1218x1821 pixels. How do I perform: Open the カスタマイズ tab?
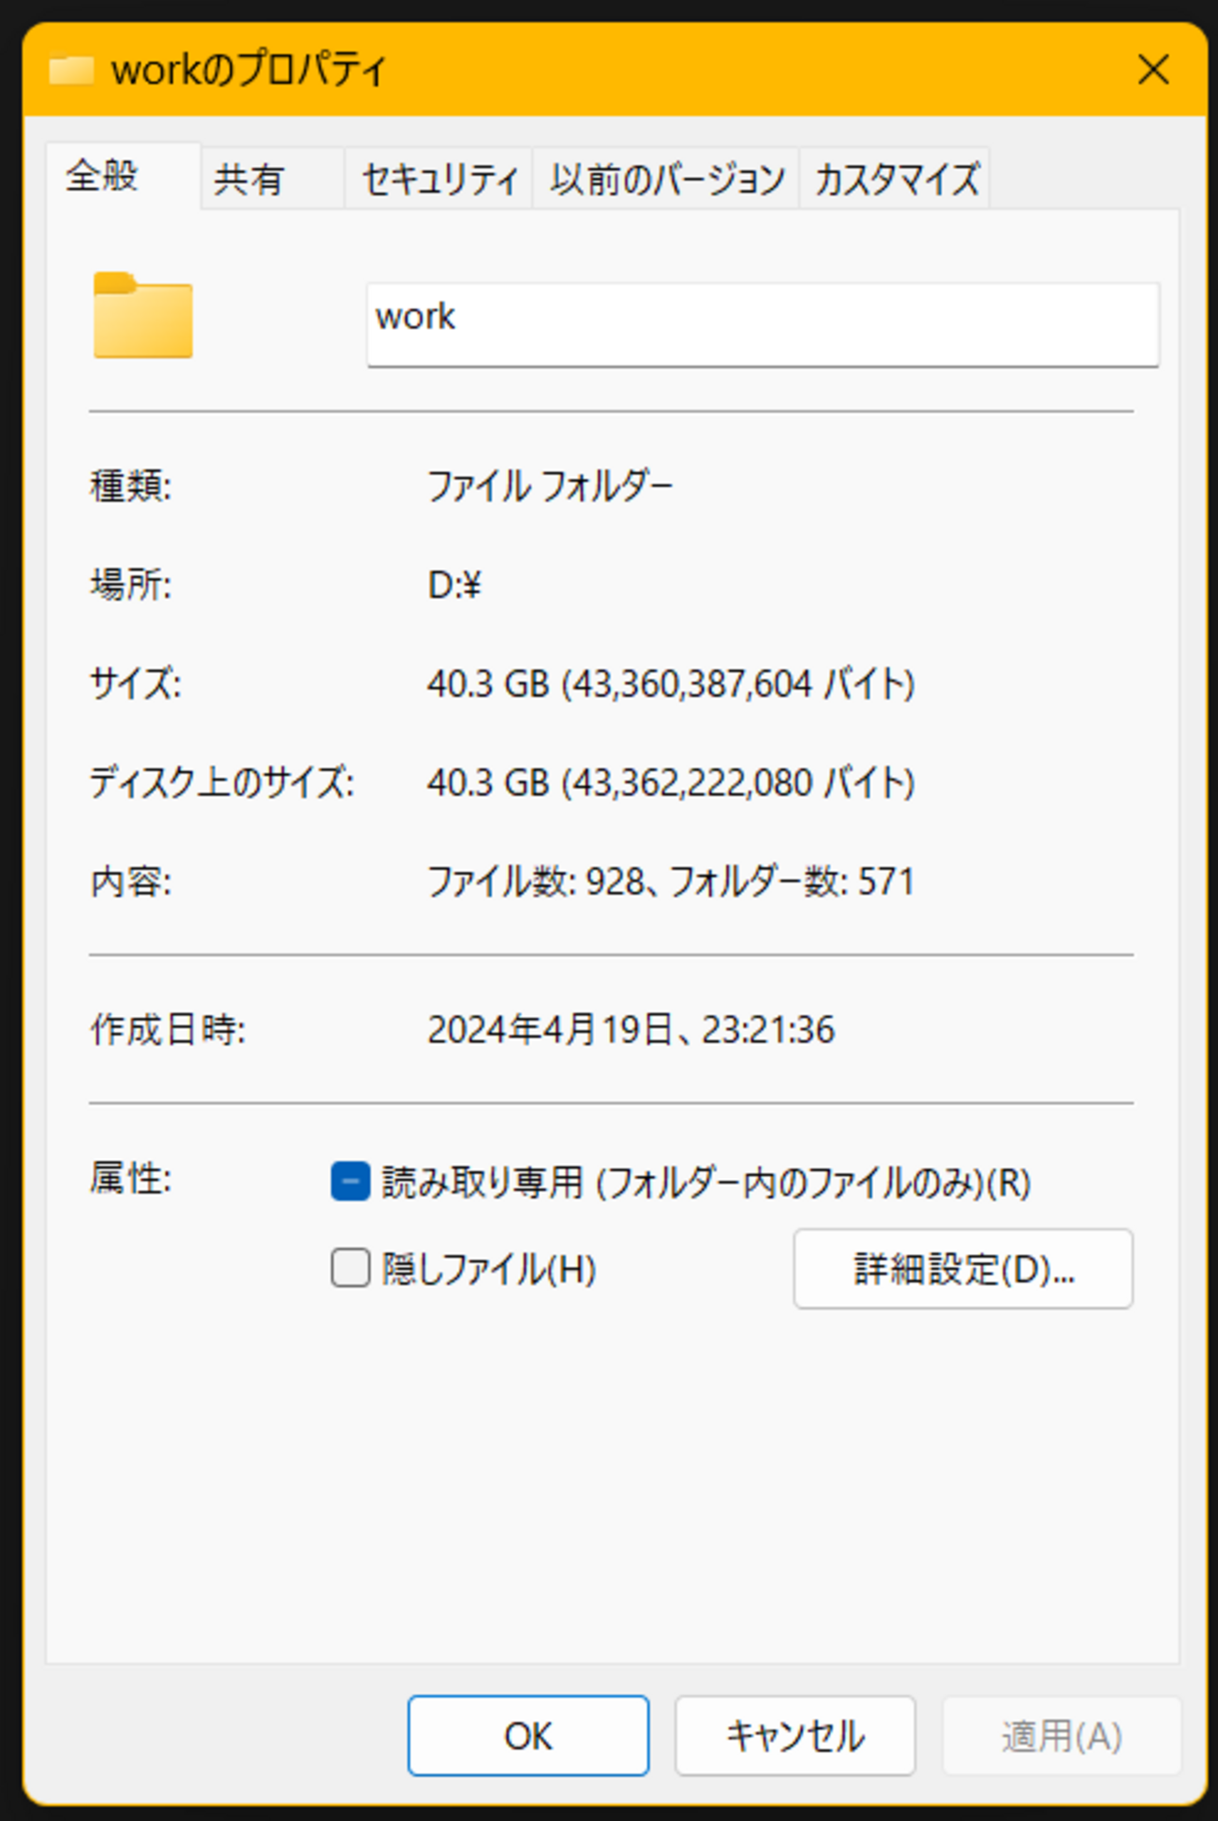coord(895,179)
